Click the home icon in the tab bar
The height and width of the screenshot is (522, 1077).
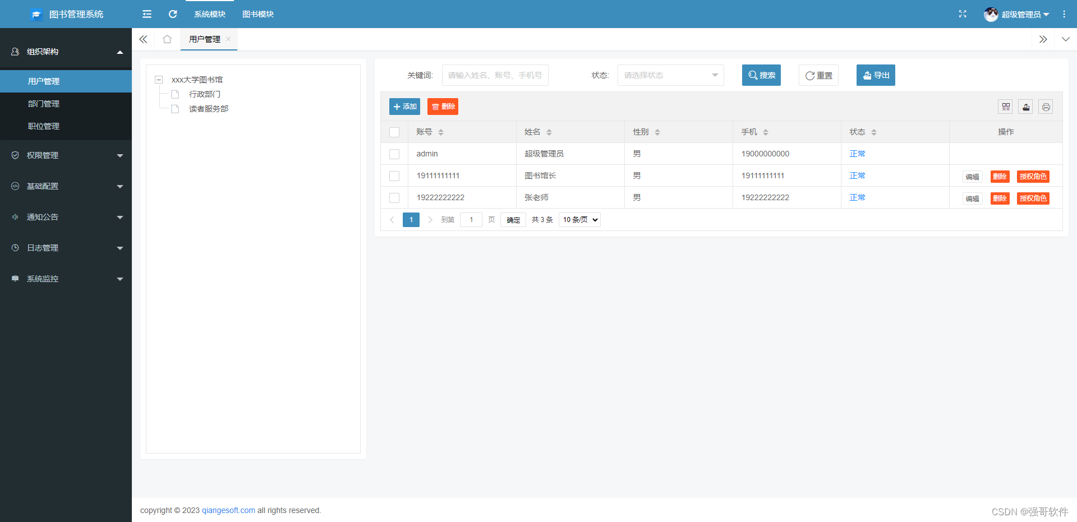[167, 39]
